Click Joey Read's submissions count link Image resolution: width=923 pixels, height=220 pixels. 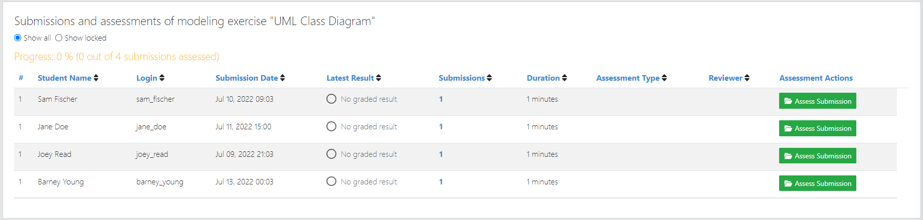coord(441,154)
